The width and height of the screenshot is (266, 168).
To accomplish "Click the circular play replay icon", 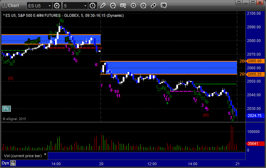I will point(133,6).
